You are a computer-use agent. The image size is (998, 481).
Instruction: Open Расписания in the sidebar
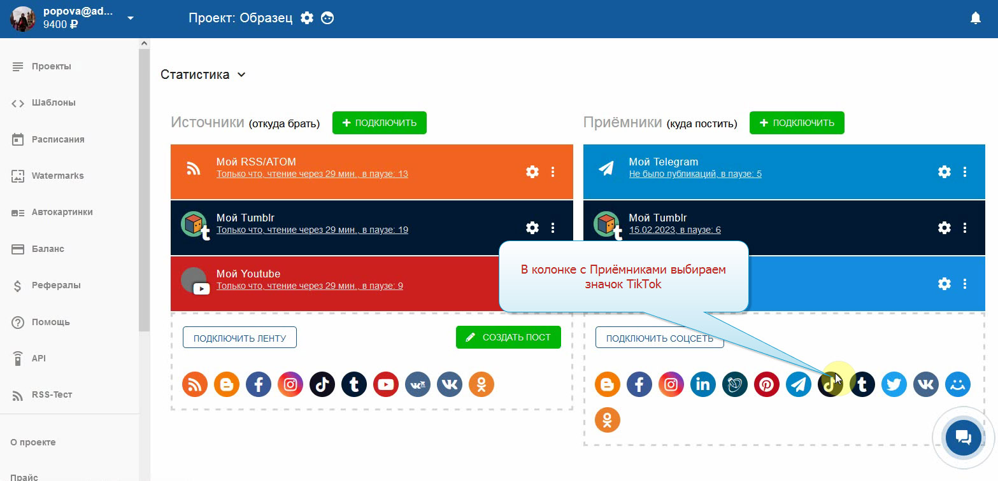[58, 139]
